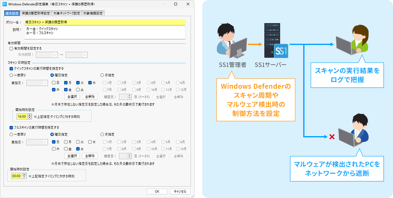Click full scan 00:00 start time field
393x198 pixels.
tap(17, 176)
